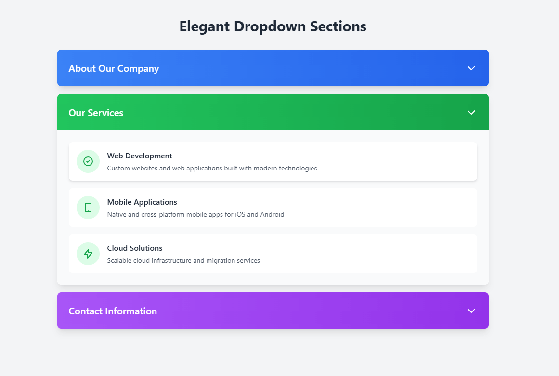Click the Elegant Dropdown Sections page title
Image resolution: width=559 pixels, height=376 pixels.
[273, 26]
